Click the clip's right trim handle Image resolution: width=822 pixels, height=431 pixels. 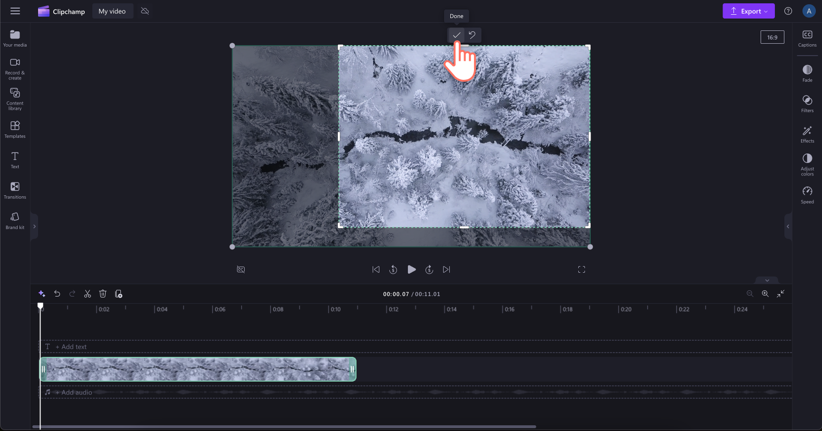352,369
